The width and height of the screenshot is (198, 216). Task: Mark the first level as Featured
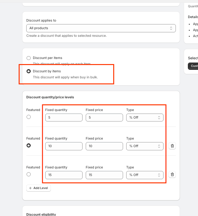click(29, 117)
